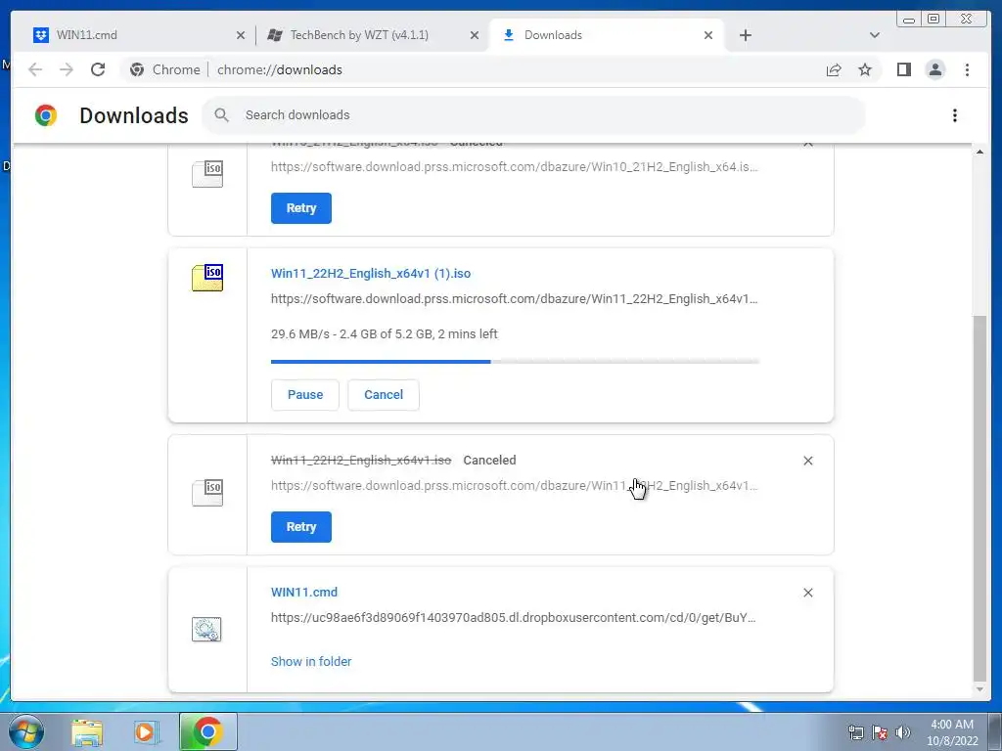Select the Downloads tab
This screenshot has width=1002, height=751.
(x=606, y=35)
